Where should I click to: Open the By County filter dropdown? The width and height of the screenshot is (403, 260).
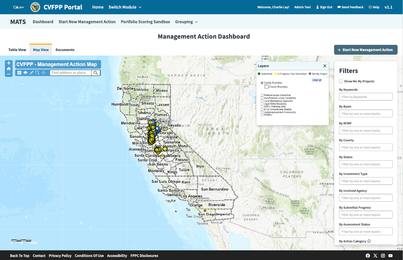(x=366, y=148)
